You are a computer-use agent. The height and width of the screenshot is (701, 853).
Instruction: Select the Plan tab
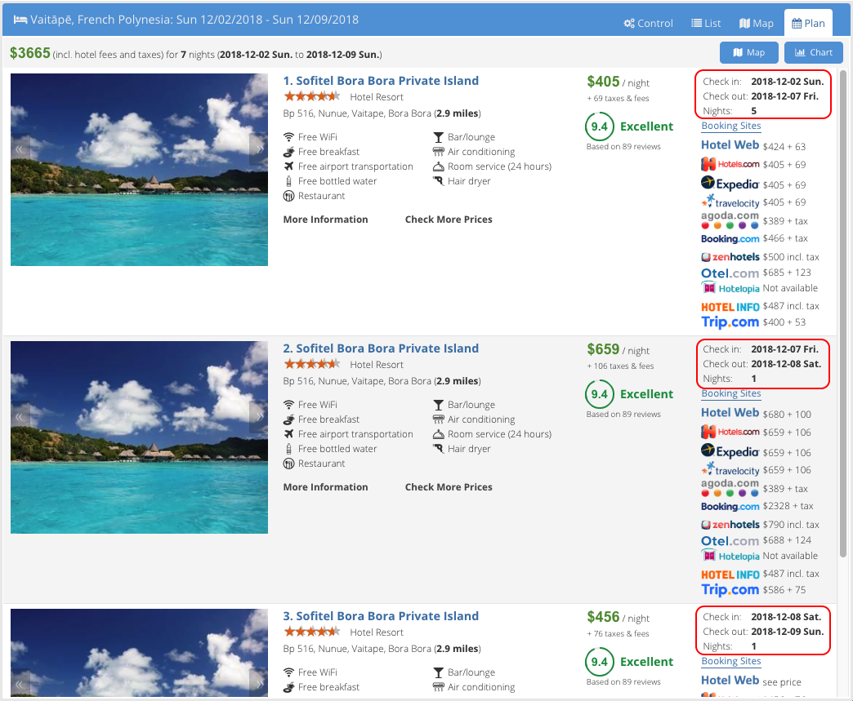808,24
